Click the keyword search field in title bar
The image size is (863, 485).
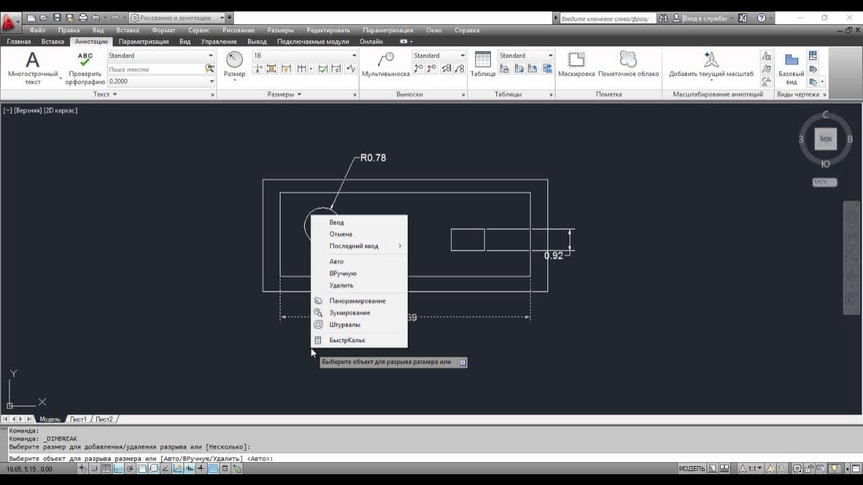(607, 18)
